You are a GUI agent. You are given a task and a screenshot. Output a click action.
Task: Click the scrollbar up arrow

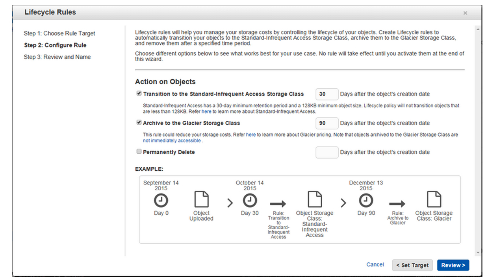[478, 29]
